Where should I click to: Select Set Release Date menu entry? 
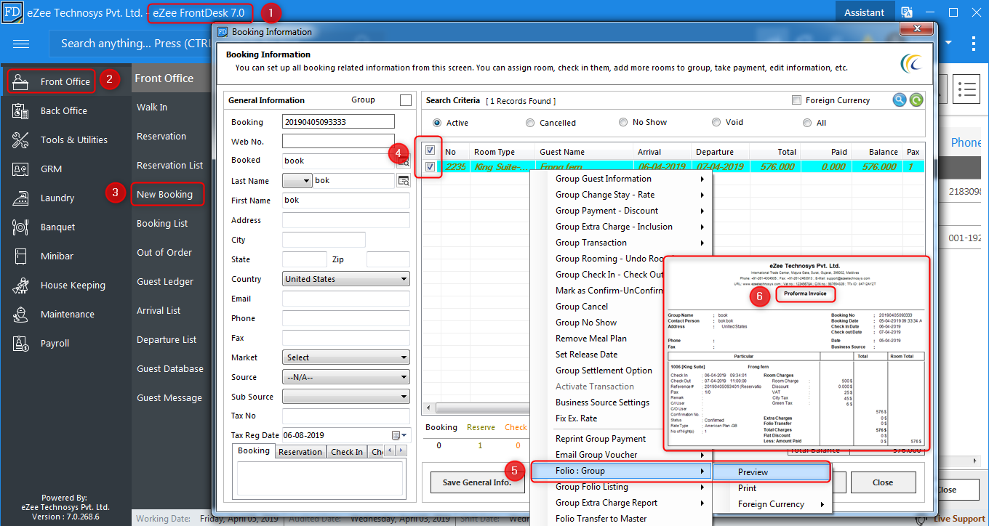(586, 355)
